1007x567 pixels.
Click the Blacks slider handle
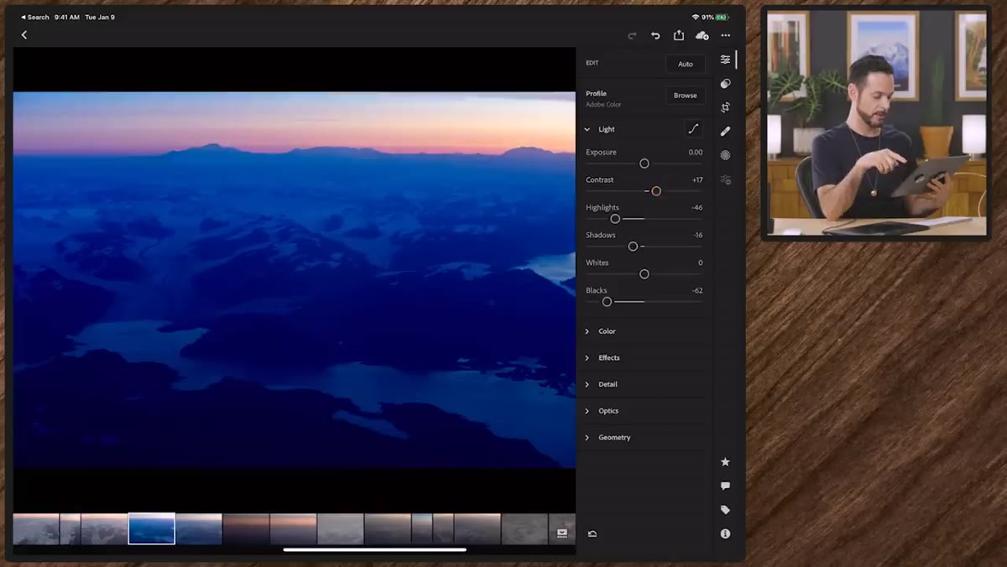607,302
